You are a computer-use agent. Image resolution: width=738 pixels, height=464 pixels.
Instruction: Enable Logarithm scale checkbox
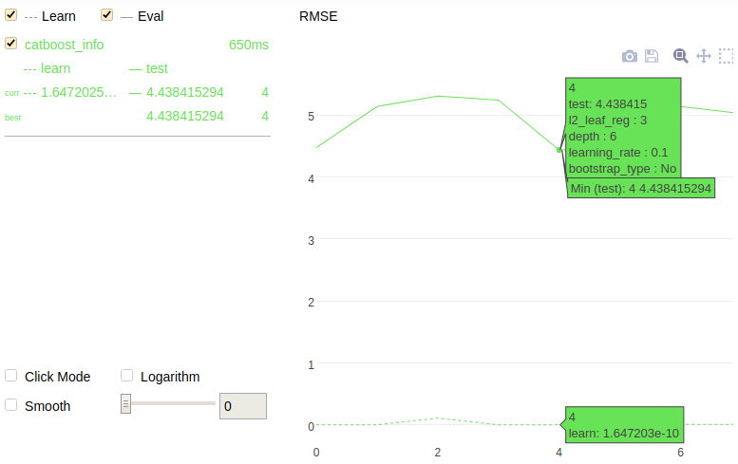[127, 376]
